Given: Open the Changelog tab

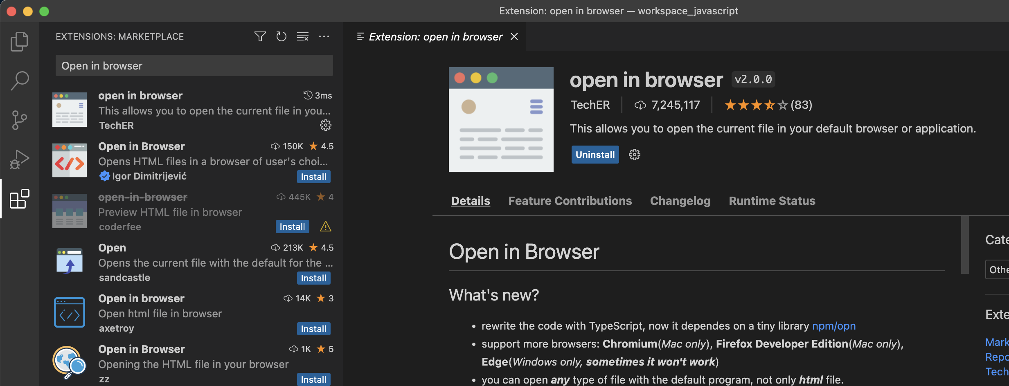Looking at the screenshot, I should tap(680, 201).
